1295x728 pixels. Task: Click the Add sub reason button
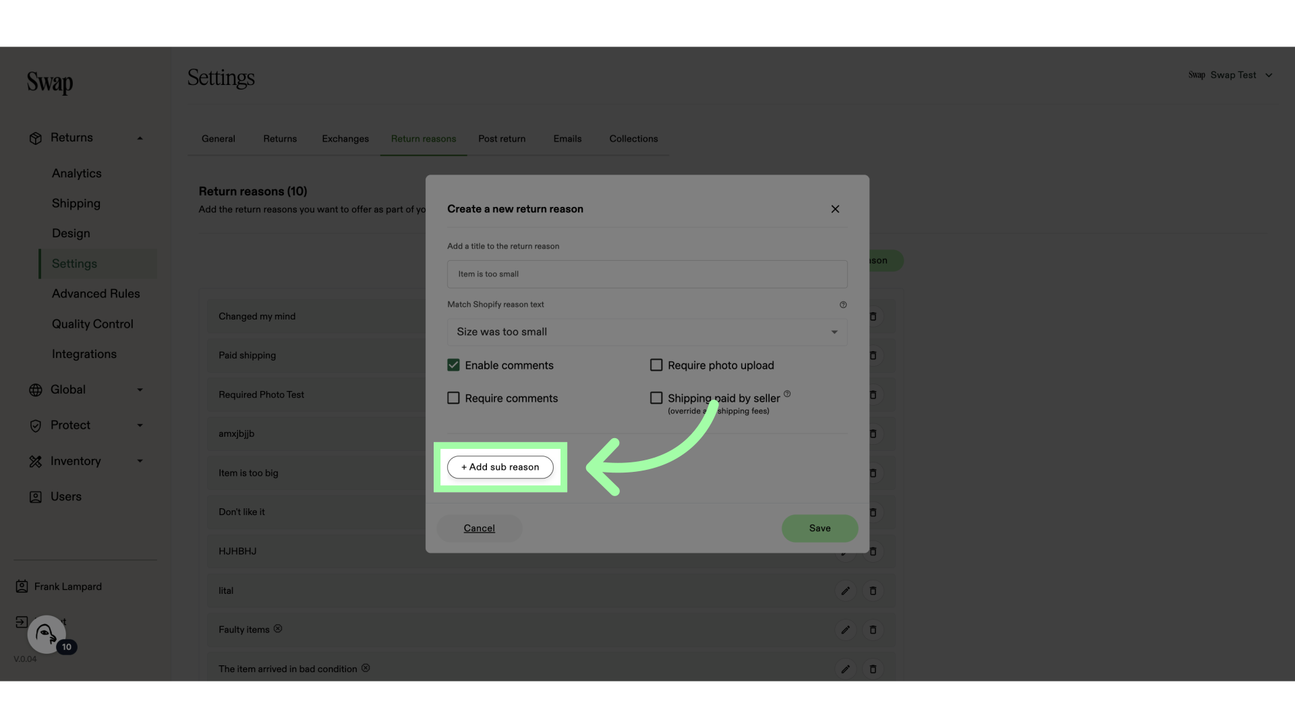click(500, 467)
